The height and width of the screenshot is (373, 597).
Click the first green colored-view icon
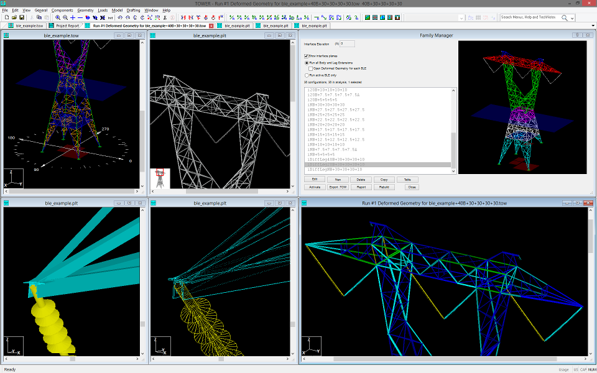point(368,17)
